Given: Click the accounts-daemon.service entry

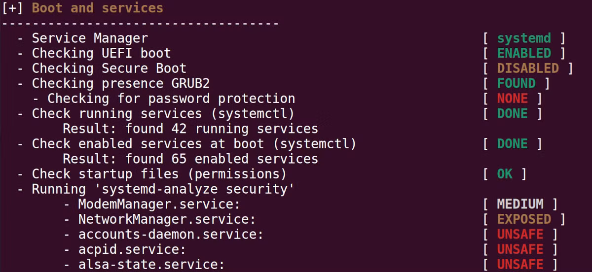Looking at the screenshot, I should [x=171, y=235].
